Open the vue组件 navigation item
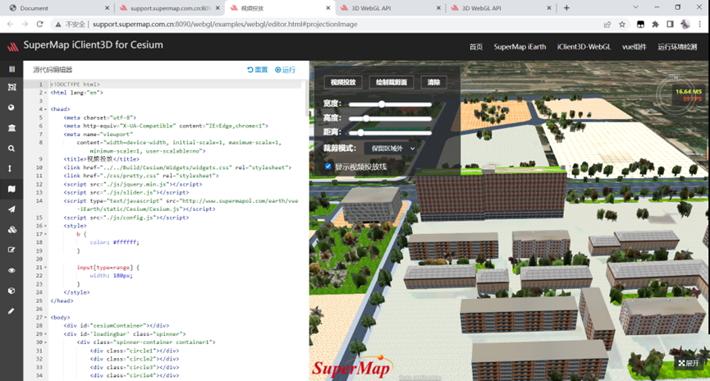Screen dimensions: 710x381 [x=634, y=47]
